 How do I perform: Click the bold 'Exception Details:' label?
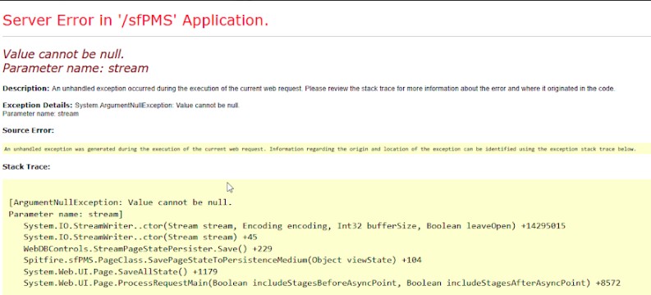click(38, 105)
